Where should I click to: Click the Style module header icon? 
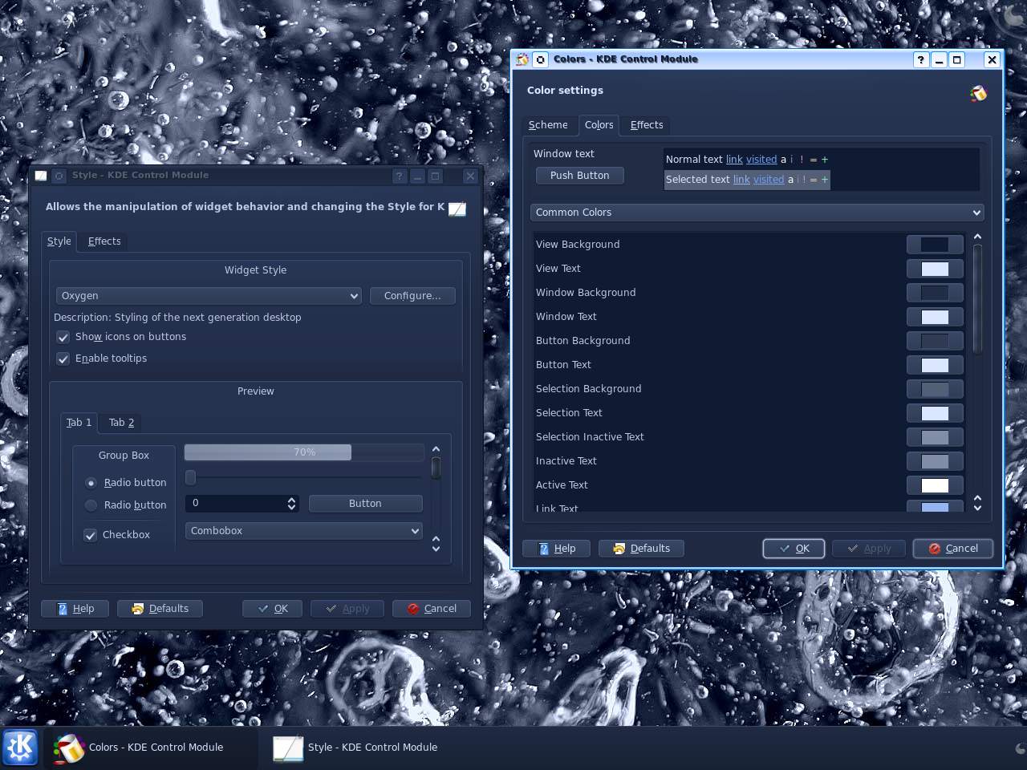pyautogui.click(x=457, y=209)
